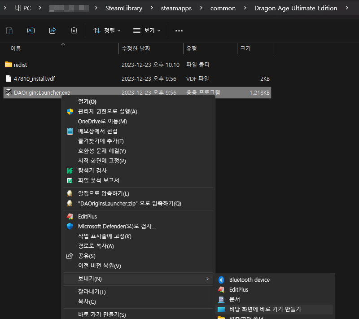359x319 pixels.
Task: Select the DAOriginsLauncher.exe application icon
Action: click(x=9, y=92)
